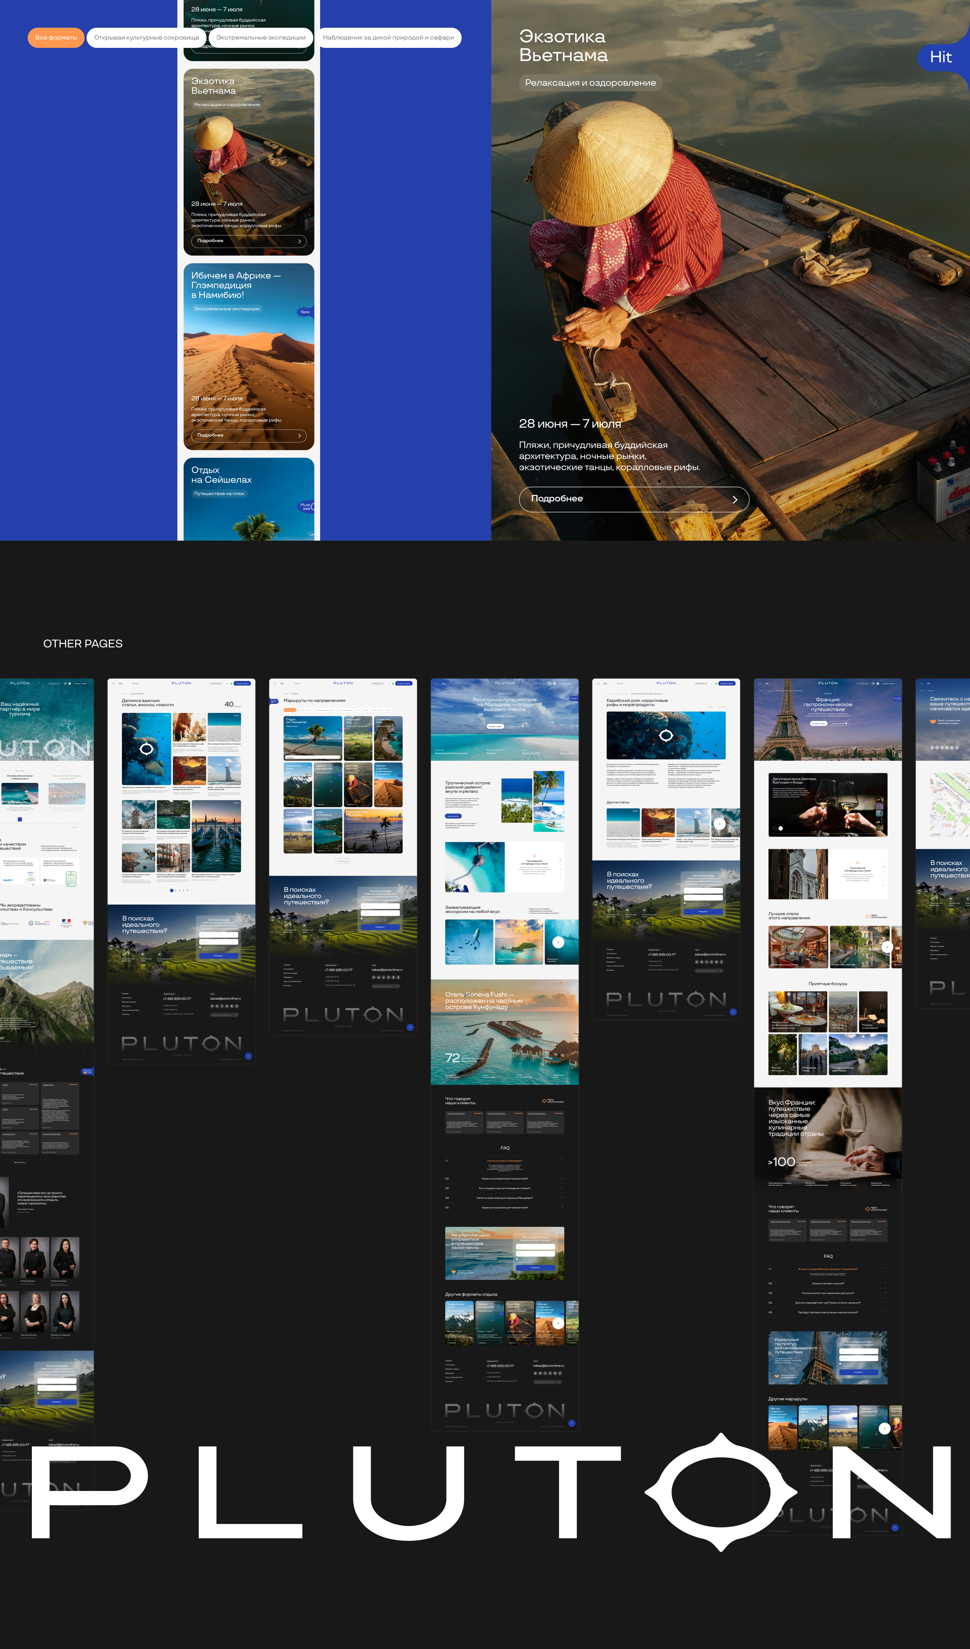This screenshot has height=1649, width=970.
Task: Expand FAQ item 05 on the France page
Action: pyautogui.click(x=828, y=1312)
